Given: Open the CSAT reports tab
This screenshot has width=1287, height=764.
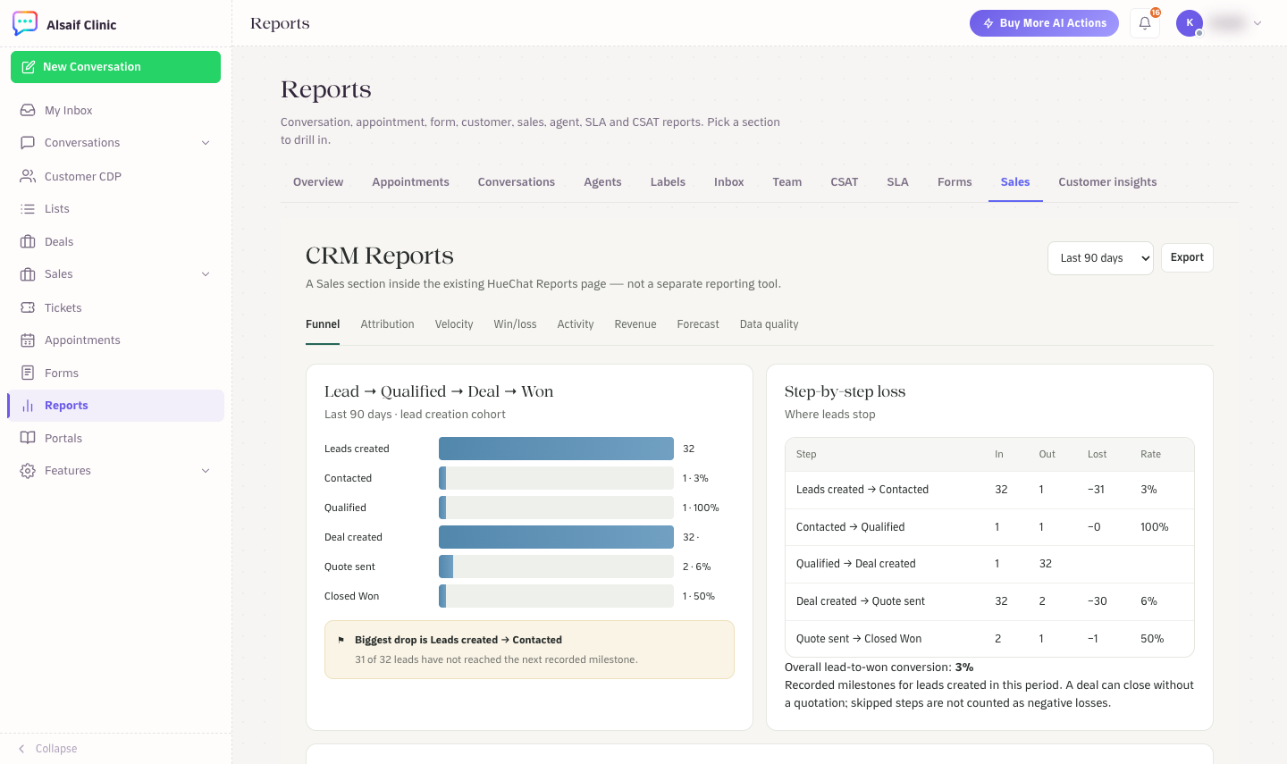Looking at the screenshot, I should pyautogui.click(x=845, y=182).
